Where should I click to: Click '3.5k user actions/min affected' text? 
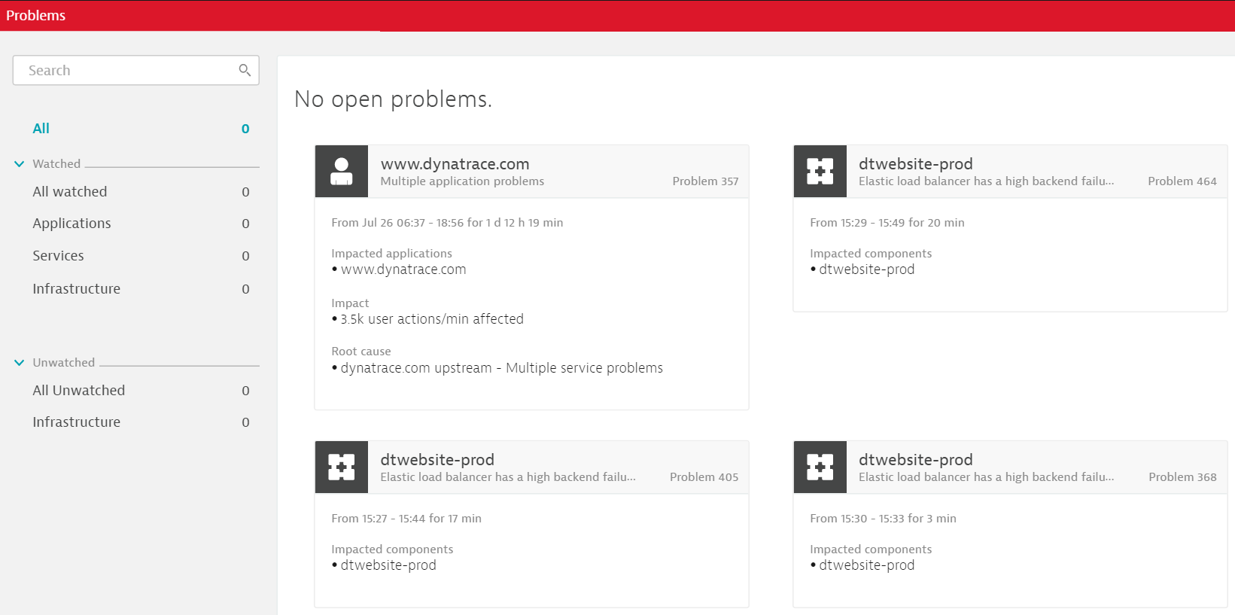(x=432, y=319)
